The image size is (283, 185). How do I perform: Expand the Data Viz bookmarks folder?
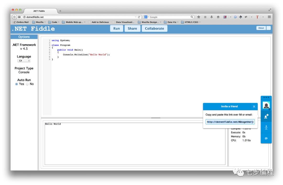tap(171, 22)
